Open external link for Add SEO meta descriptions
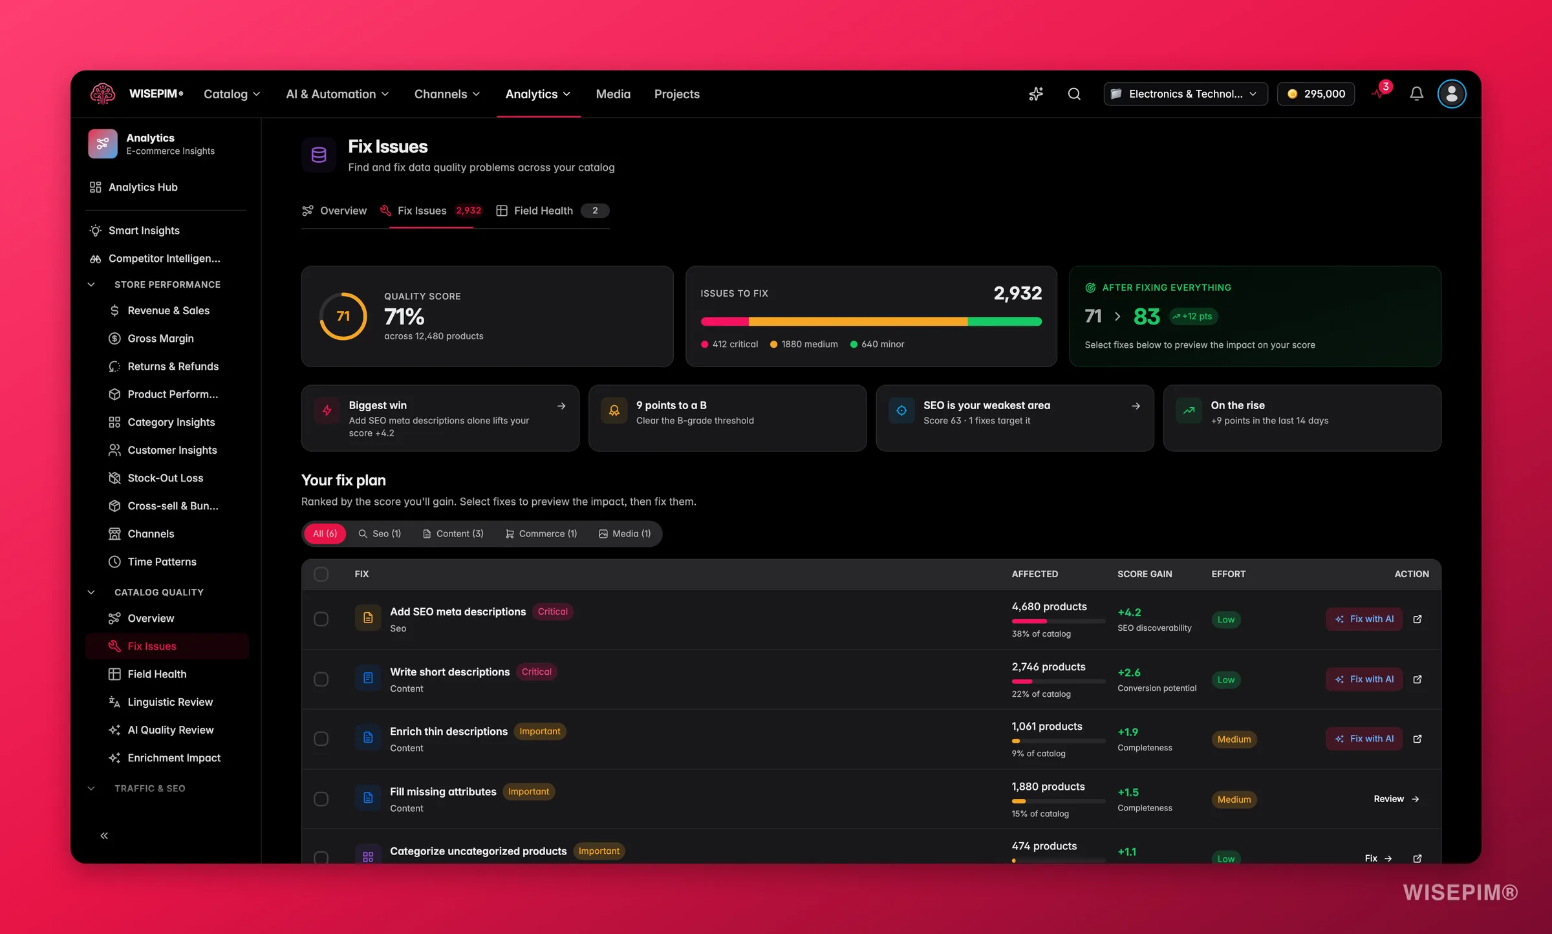 [x=1417, y=619]
